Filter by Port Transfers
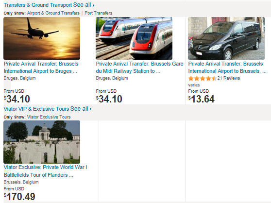Viewport: 271px width, 203px height. tap(98, 13)
